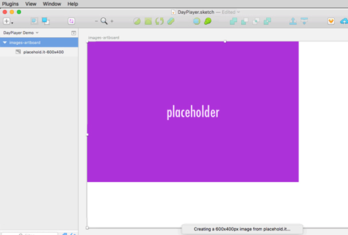Click the Ungroup layers toolbar icon
This screenshot has height=235, width=348.
(x=45, y=21)
